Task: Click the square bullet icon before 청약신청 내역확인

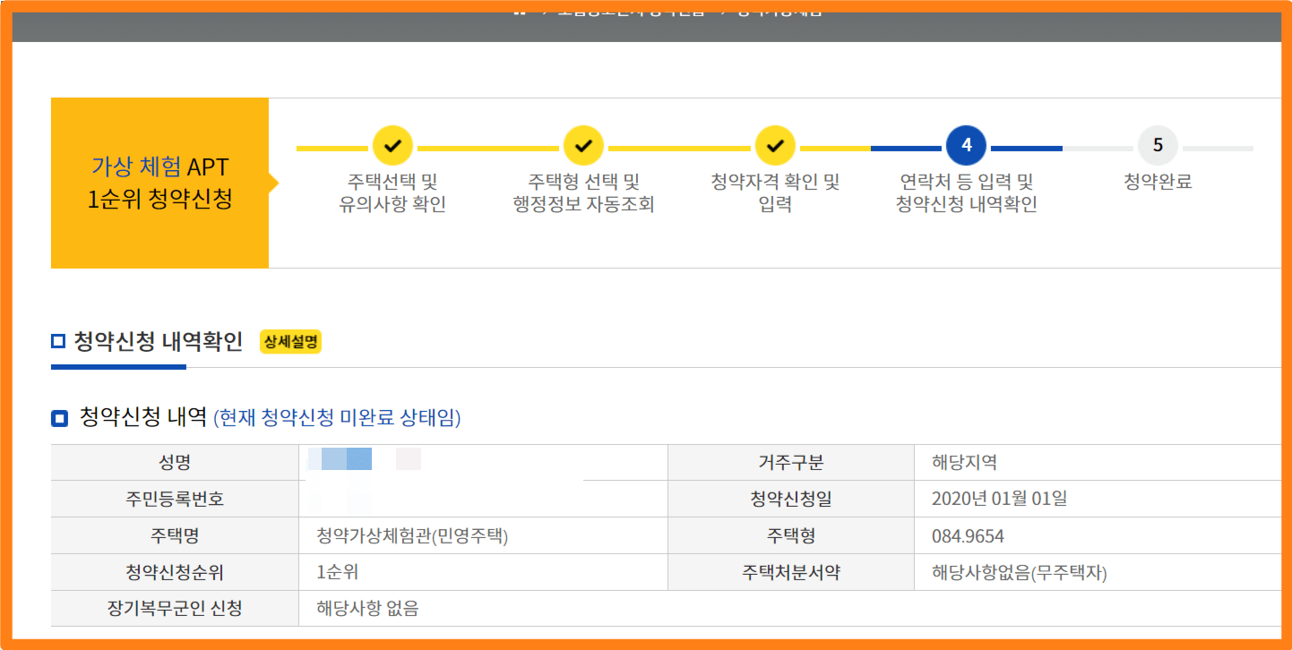Action: 59,342
